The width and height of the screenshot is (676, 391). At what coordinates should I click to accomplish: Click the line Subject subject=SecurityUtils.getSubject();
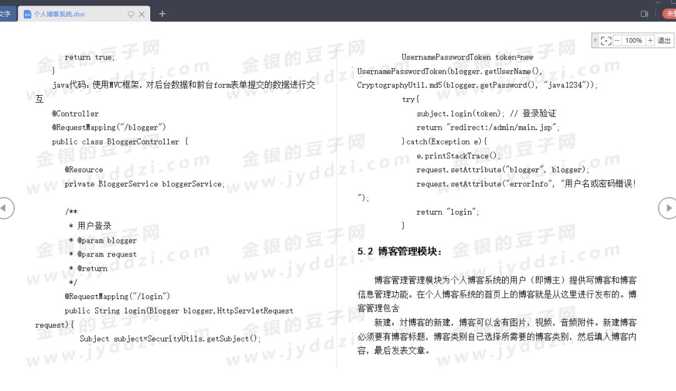pyautogui.click(x=170, y=339)
